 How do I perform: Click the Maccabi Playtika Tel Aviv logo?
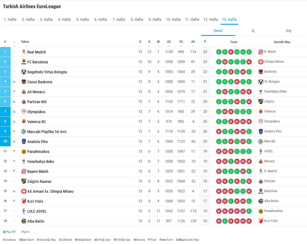click(x=24, y=132)
